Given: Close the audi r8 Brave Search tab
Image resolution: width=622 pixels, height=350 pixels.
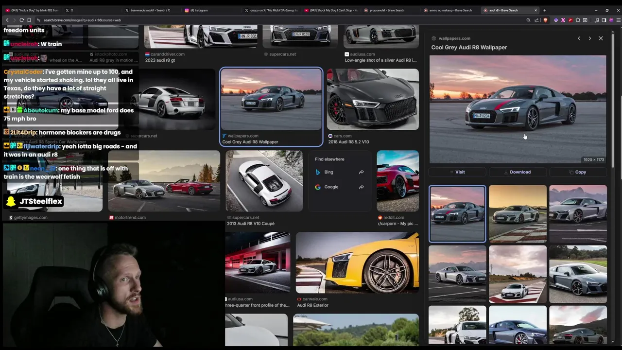Looking at the screenshot, I should click(x=536, y=10).
